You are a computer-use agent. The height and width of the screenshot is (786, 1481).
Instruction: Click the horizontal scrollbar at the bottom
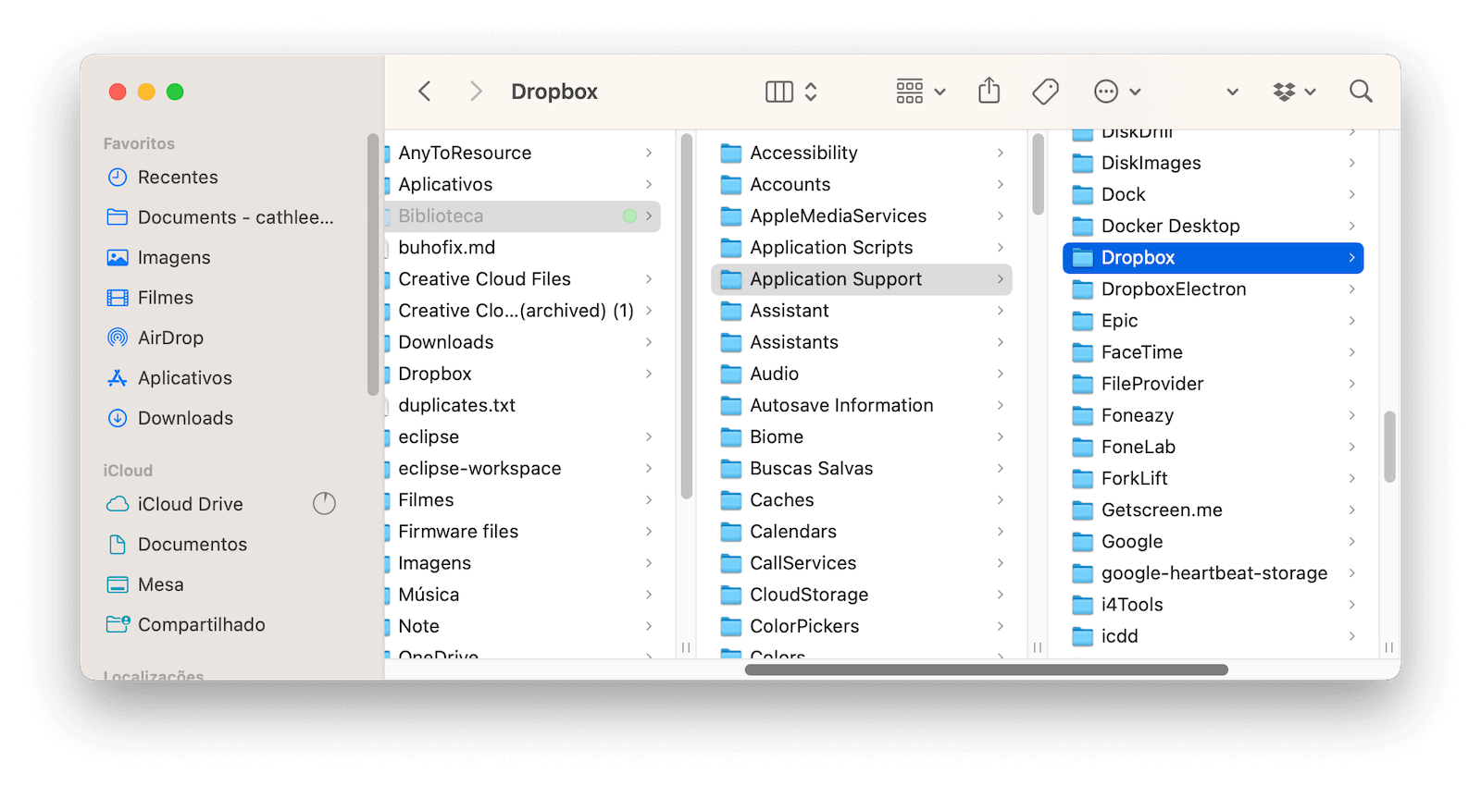pyautogui.click(x=987, y=669)
